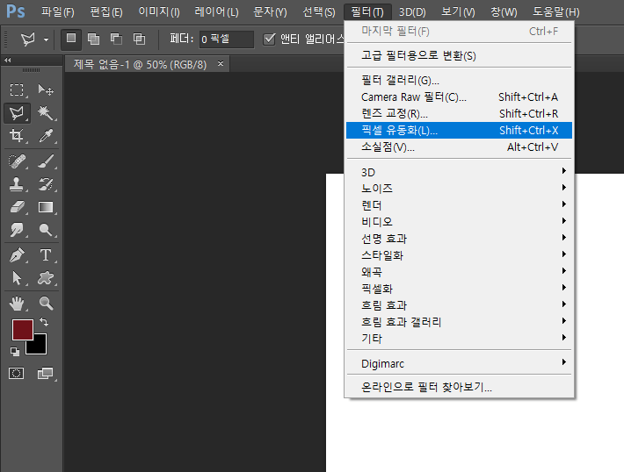624x472 pixels.
Task: Enable 'Add to selection' mode
Action: (x=93, y=39)
